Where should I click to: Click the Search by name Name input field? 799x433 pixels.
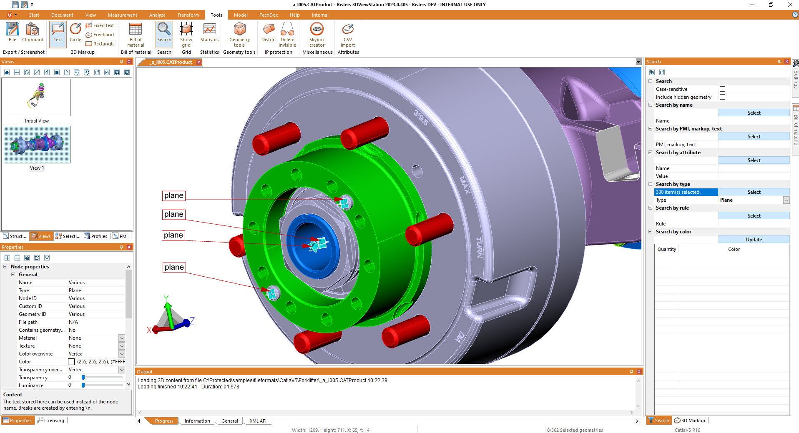pos(754,121)
